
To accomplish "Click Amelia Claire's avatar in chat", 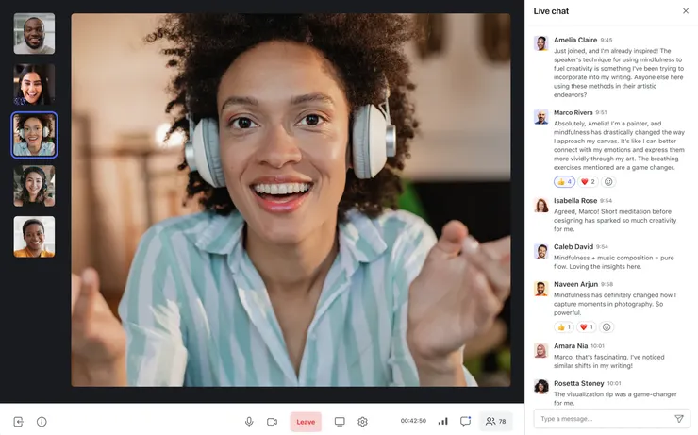I will pos(540,43).
